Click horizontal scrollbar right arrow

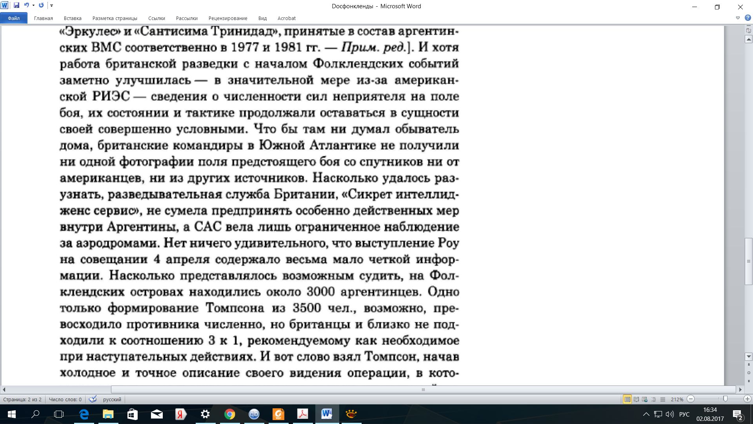(x=740, y=389)
